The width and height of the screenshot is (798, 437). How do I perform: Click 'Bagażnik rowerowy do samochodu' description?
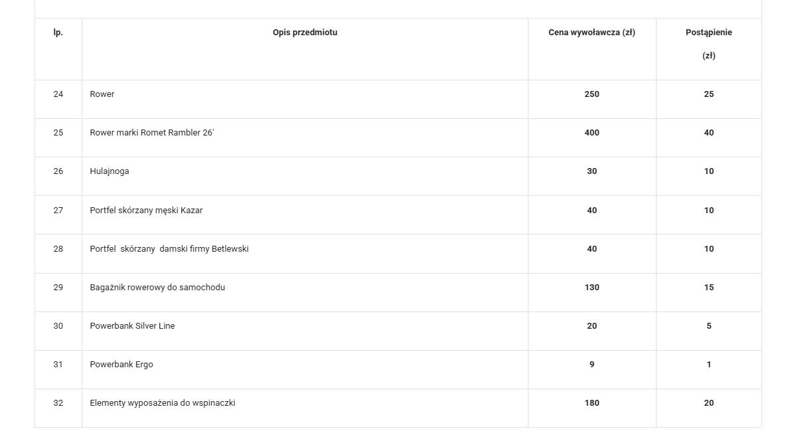[157, 288]
